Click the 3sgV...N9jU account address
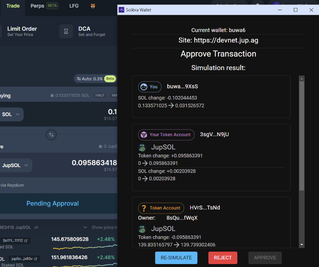The image size is (319, 267). click(214, 134)
